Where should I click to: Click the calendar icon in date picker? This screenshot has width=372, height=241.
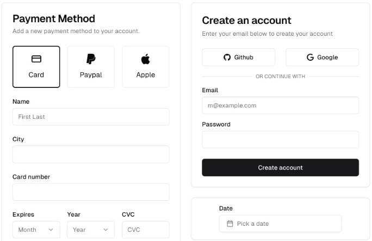[230, 224]
